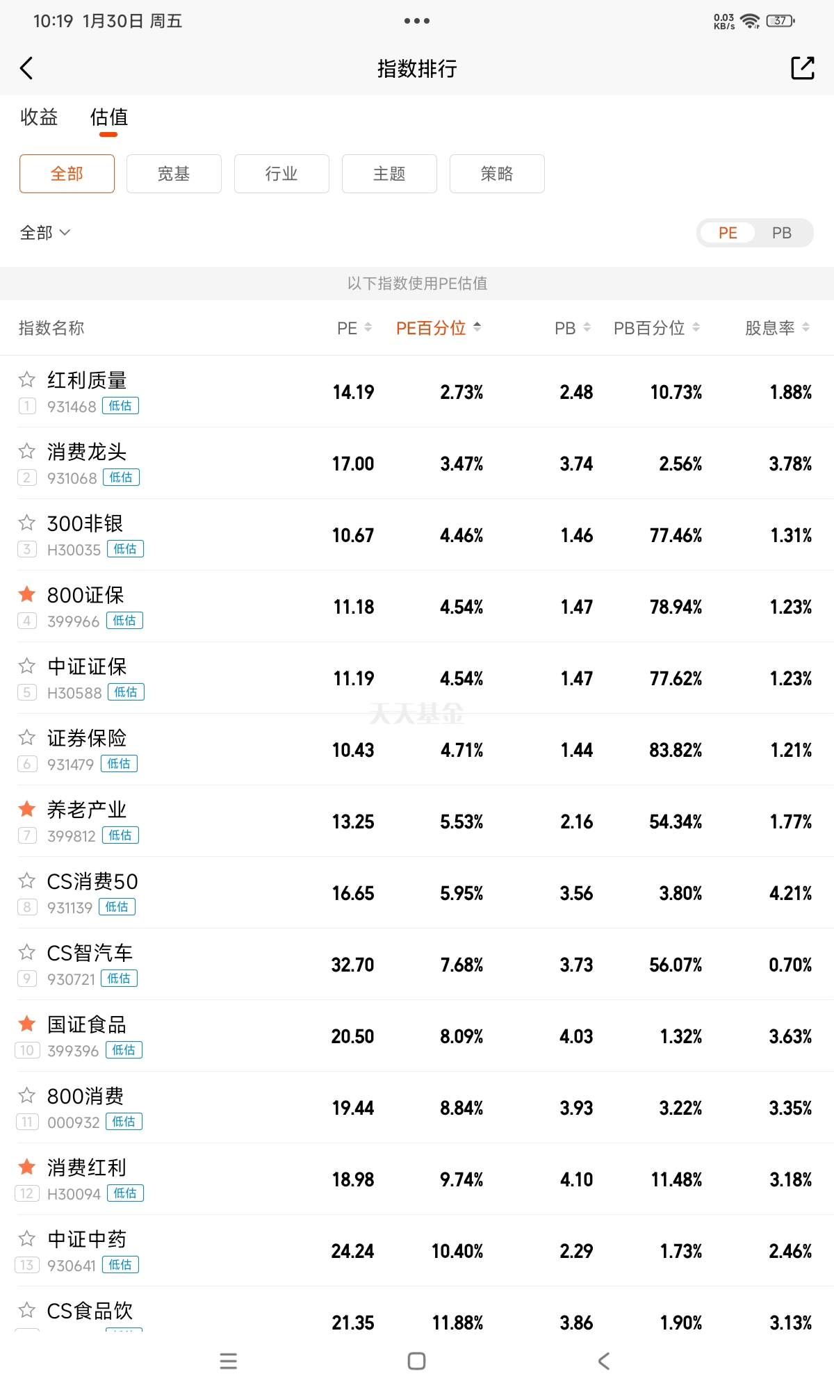Filter by 宽基 category button
This screenshot has height=1390, width=834.
[x=174, y=174]
